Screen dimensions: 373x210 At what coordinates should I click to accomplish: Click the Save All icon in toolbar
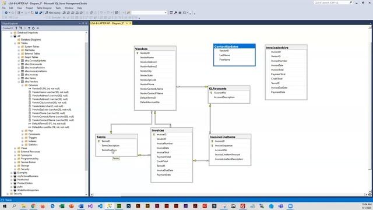pyautogui.click(x=41, y=13)
